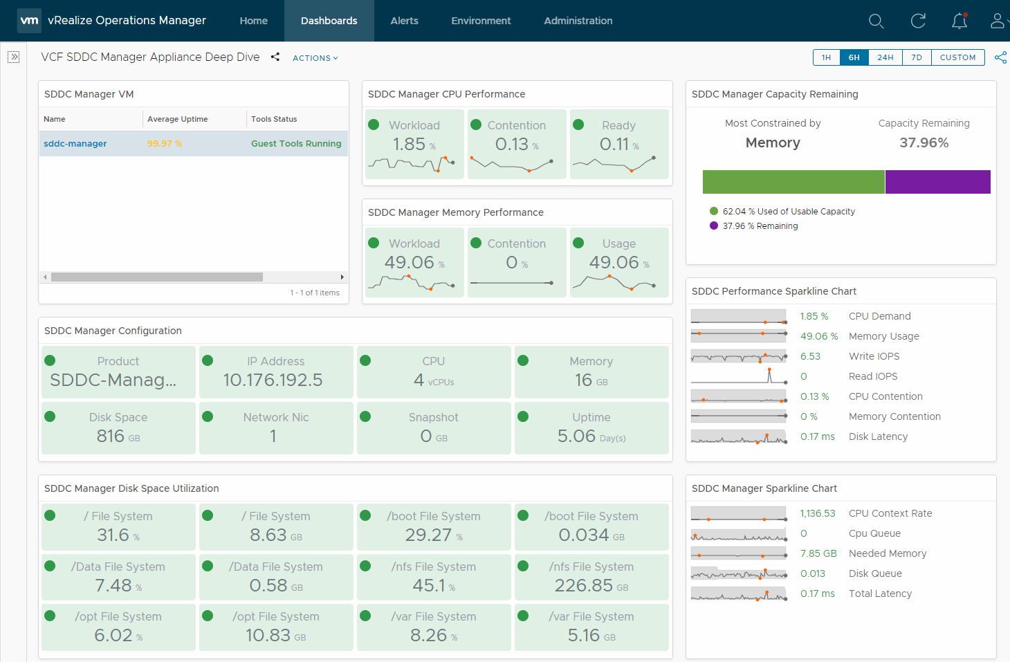Viewport: 1010px width, 662px height.
Task: Open the Custom time range picker
Action: [x=957, y=57]
